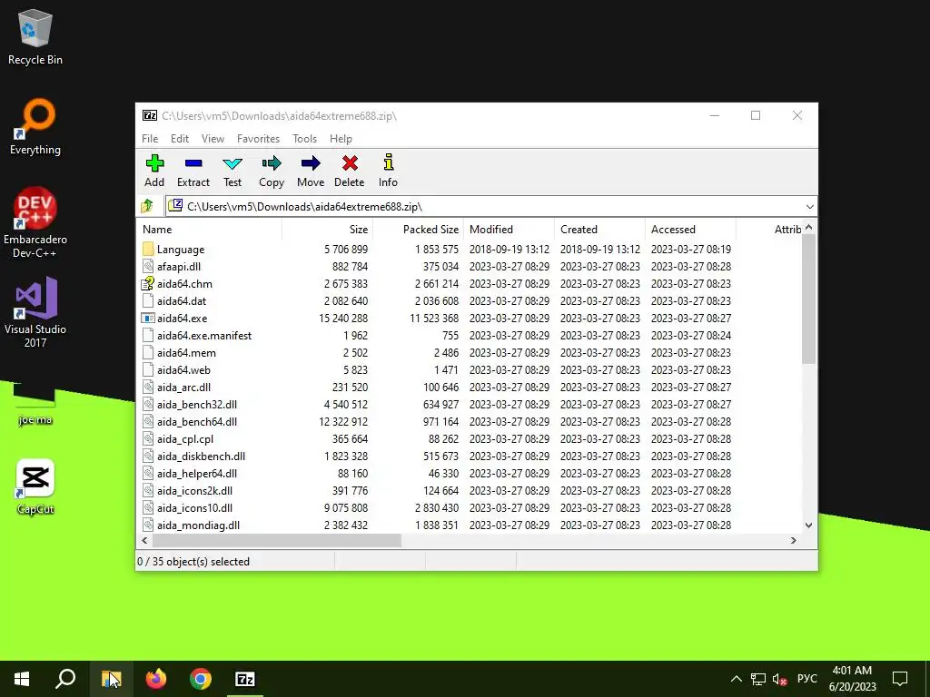Screen dimensions: 930x697
Task: Expand the address bar path dropdown
Action: [x=809, y=206]
